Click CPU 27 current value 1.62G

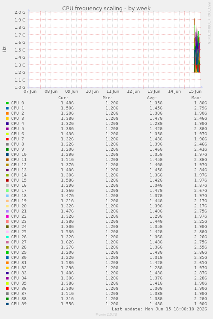[x=67, y=242]
